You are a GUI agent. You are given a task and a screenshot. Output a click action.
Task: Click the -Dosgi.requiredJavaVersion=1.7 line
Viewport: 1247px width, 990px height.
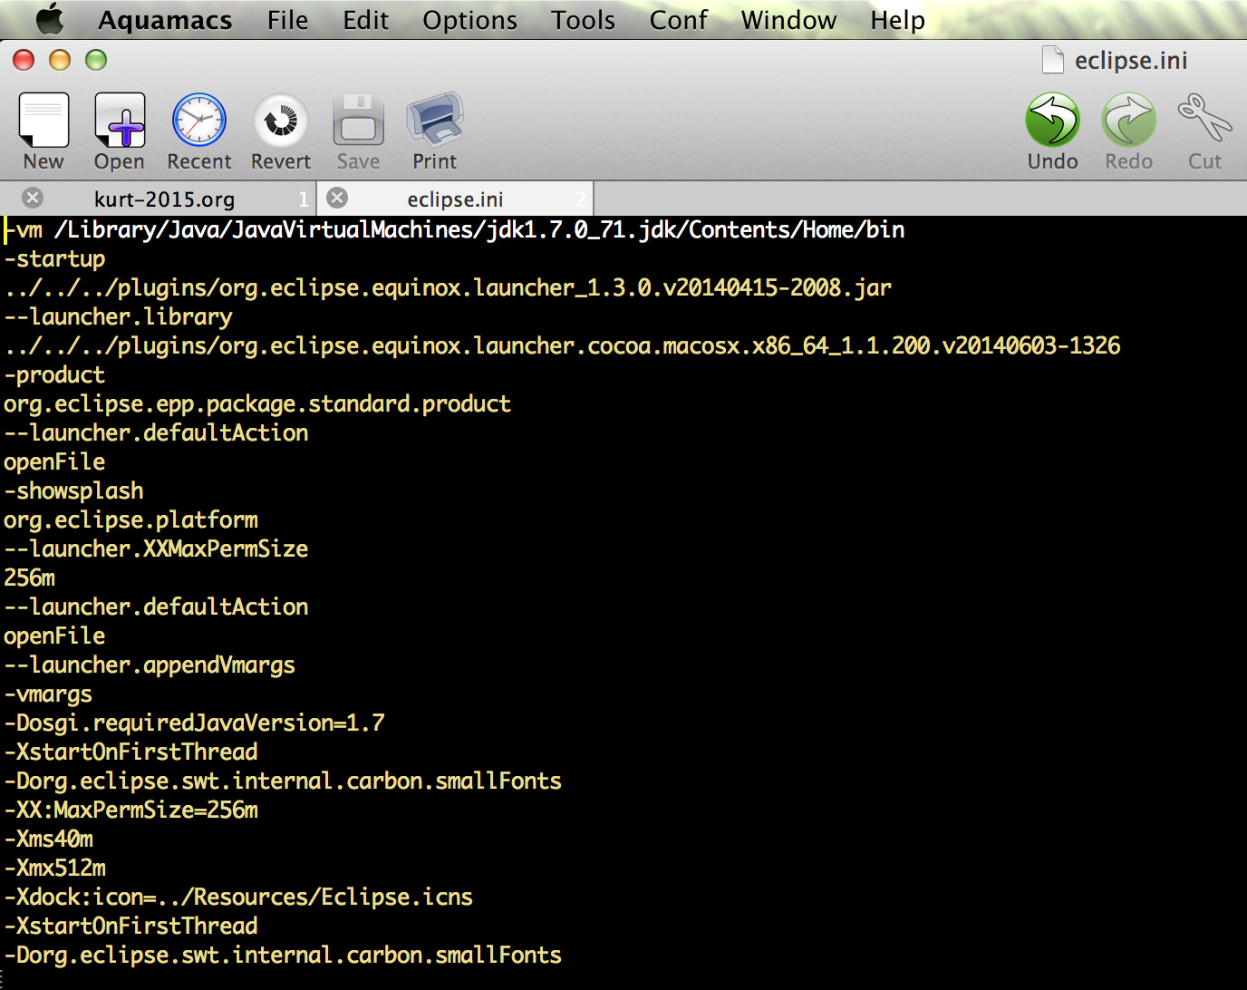click(194, 723)
